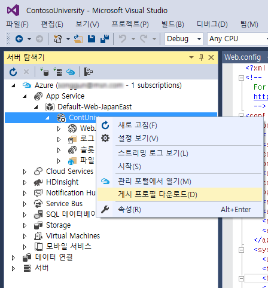This screenshot has height=288, width=268.
Task: Click the Visual Studio logo icon
Action: (13, 10)
